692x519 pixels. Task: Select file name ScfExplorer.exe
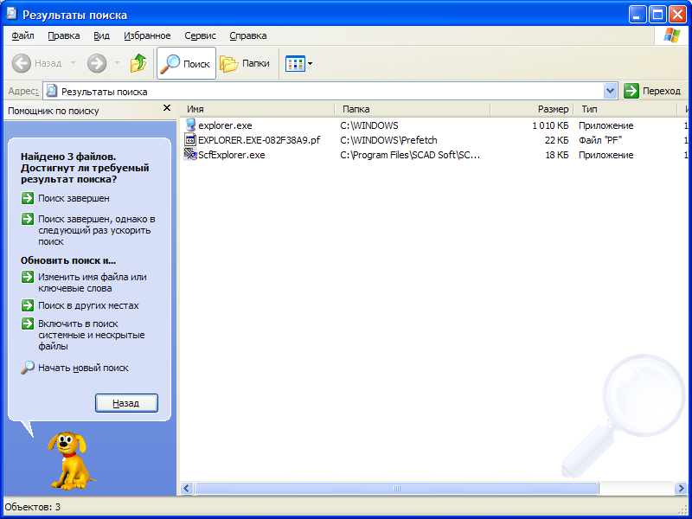pyautogui.click(x=231, y=155)
